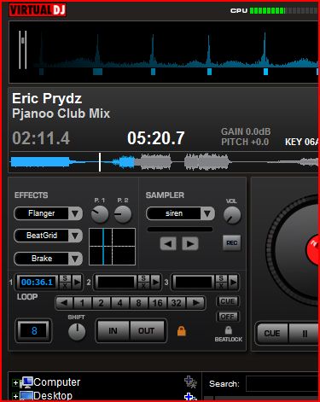Click the deck pause button

pyautogui.click(x=304, y=333)
